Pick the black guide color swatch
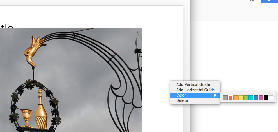 266,98
